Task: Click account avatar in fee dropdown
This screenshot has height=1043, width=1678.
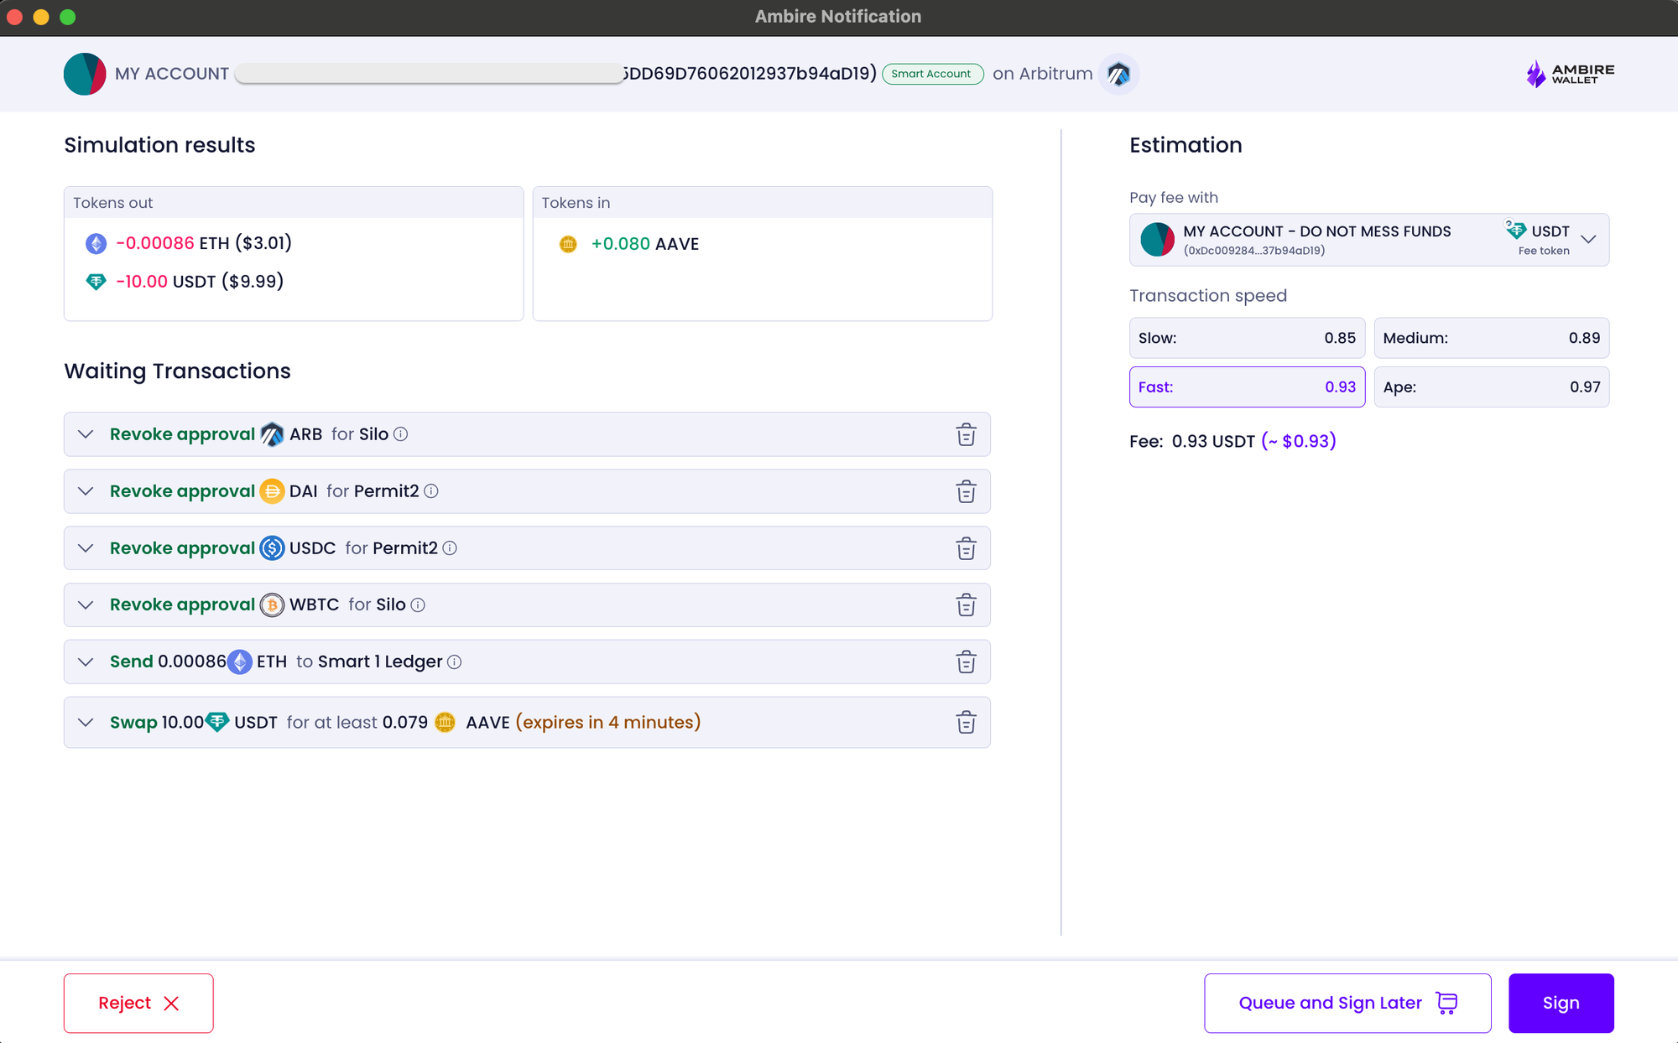Action: [1157, 240]
